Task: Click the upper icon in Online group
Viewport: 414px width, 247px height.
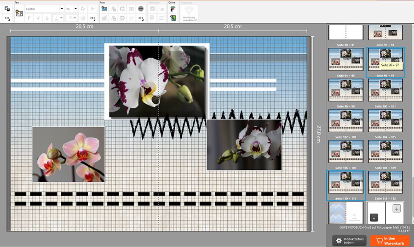Action: pos(172,9)
